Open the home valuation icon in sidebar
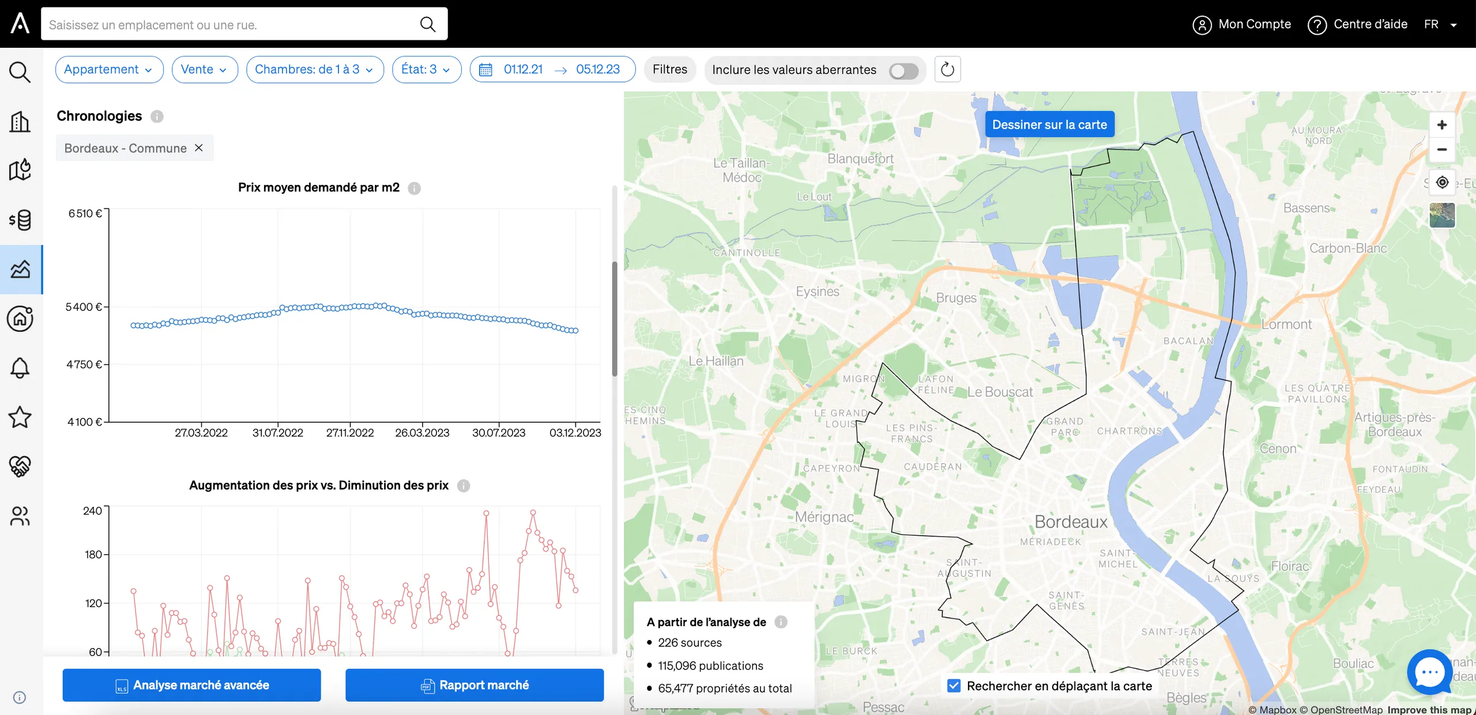The width and height of the screenshot is (1476, 715). click(20, 318)
